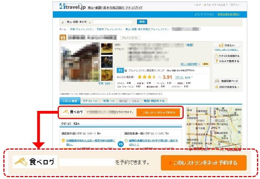Open the large blurred main photo
This screenshot has height=179, width=260.
pyautogui.click(x=80, y=62)
